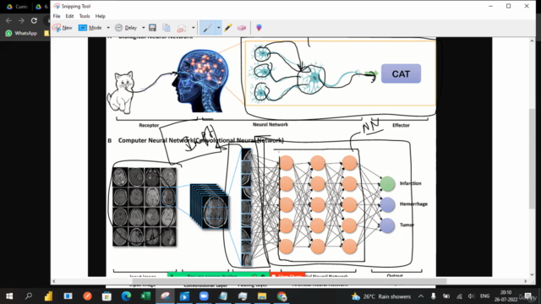Show hidden tray icons chevron
Image resolution: width=541 pixels, height=304 pixels.
coord(421,296)
